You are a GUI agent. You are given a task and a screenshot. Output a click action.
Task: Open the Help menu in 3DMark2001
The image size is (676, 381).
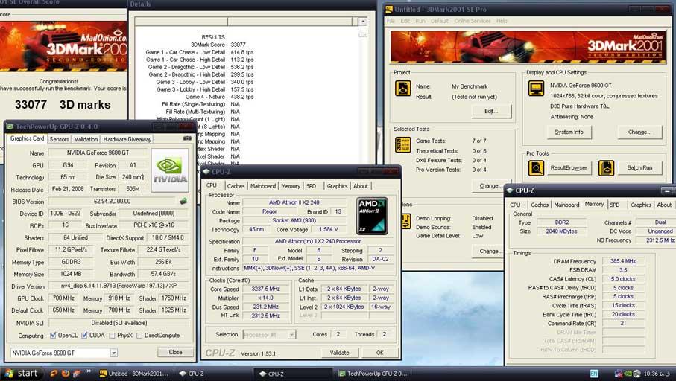[502, 21]
